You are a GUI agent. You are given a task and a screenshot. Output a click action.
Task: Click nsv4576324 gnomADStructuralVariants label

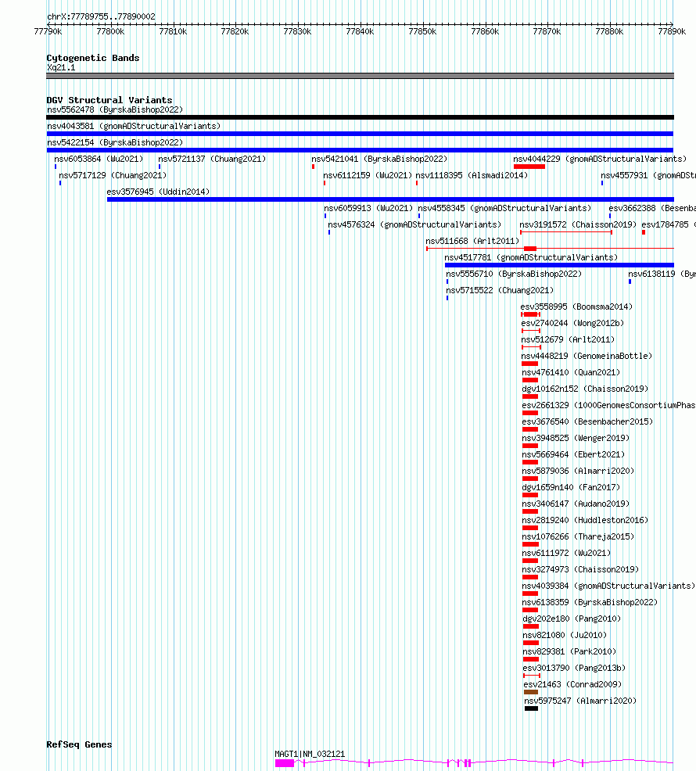click(x=414, y=224)
